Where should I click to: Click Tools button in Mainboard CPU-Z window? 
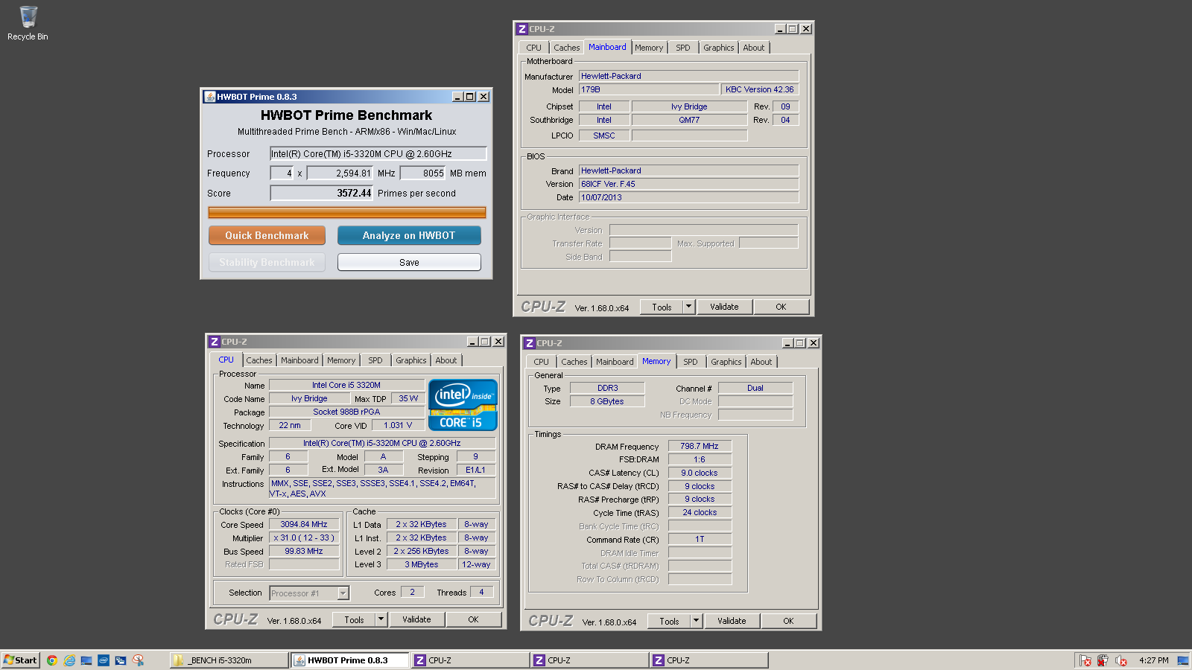click(662, 307)
